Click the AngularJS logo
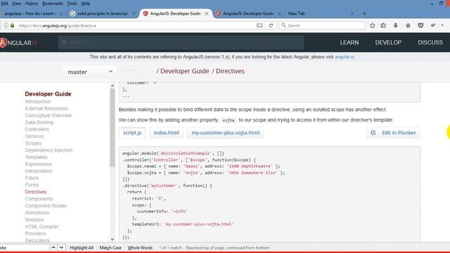The width and height of the screenshot is (450, 253). [19, 43]
